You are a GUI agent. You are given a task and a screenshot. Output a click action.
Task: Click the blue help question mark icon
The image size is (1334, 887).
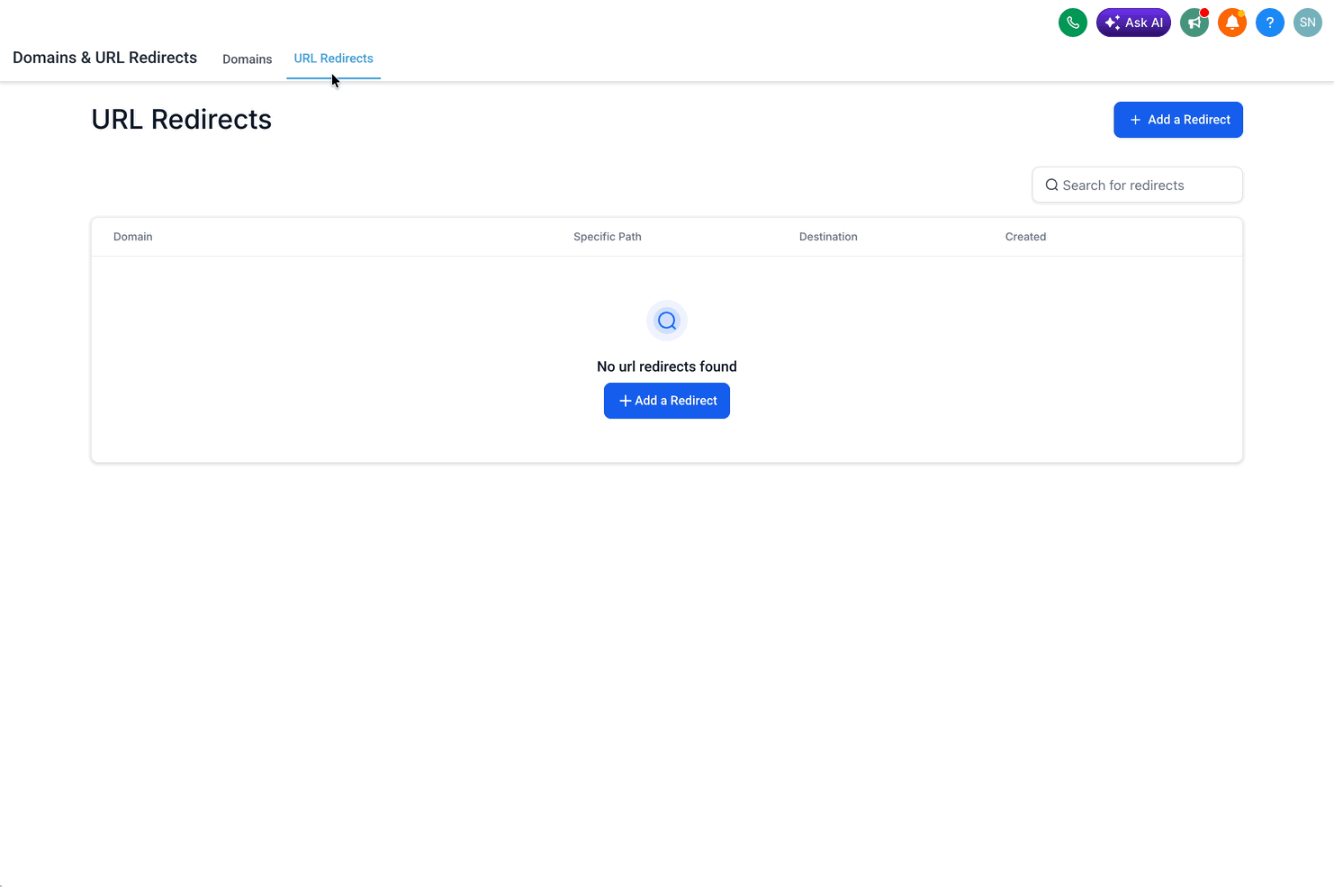click(x=1269, y=23)
